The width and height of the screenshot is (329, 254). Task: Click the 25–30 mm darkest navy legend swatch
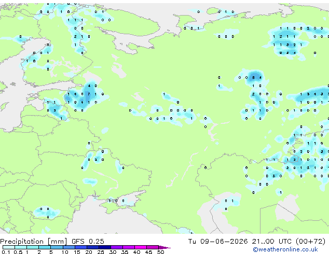(x=105, y=247)
